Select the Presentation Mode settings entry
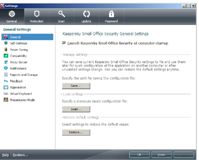Screen dimensions: 199x160 (27, 100)
